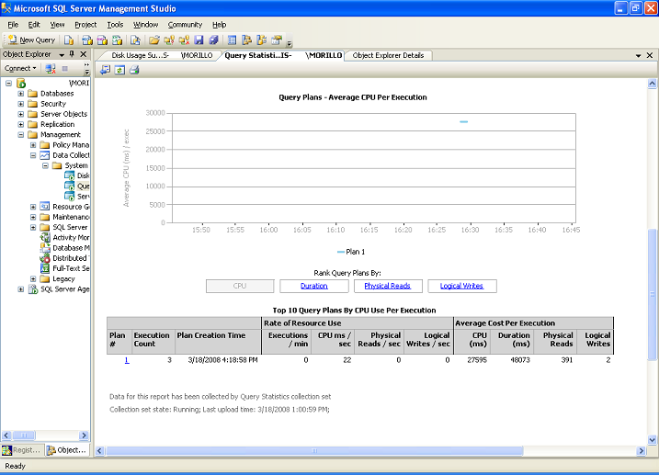Click the Analysis Services DMX Query icon
The image size is (659, 475).
click(102, 40)
